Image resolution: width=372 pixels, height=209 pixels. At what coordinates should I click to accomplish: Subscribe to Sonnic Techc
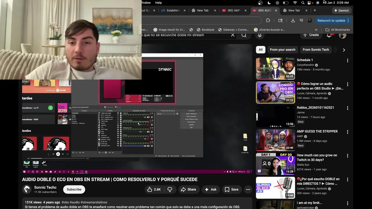point(74,190)
